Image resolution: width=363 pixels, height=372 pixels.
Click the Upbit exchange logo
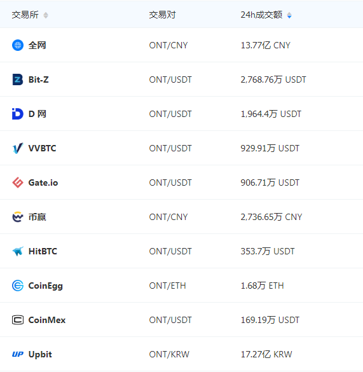point(18,354)
